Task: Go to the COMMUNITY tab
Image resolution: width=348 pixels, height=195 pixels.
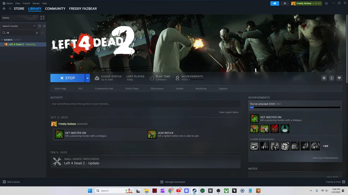Action: (x=55, y=8)
